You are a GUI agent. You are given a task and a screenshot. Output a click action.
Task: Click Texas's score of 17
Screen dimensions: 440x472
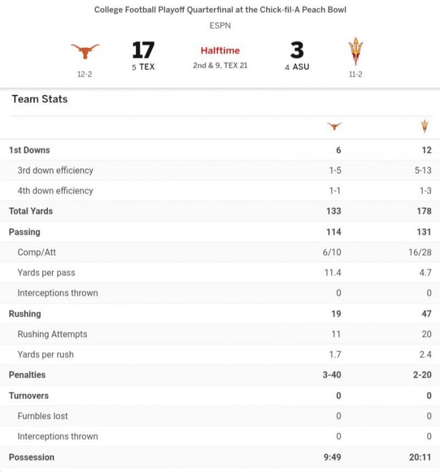point(144,50)
